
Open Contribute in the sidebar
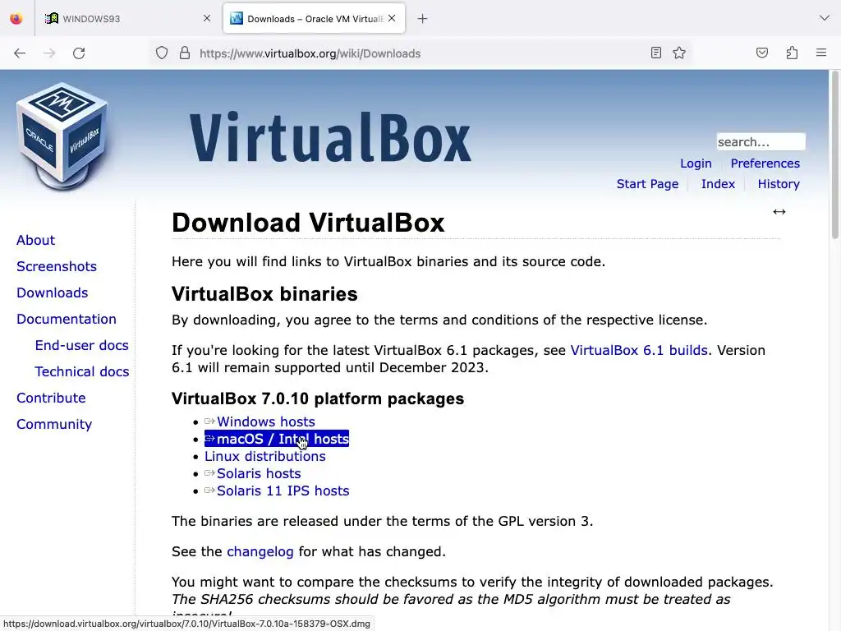[51, 398]
